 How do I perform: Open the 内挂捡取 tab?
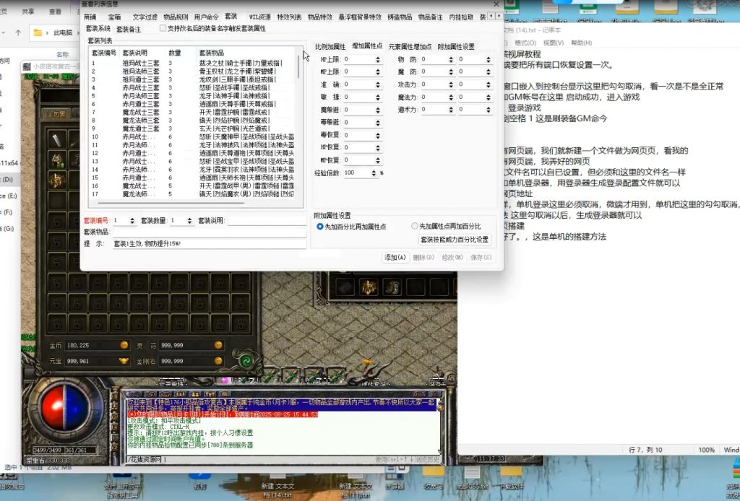click(x=461, y=17)
